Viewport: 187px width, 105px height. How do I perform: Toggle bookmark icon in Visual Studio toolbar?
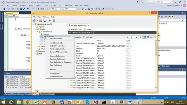coord(103,9)
